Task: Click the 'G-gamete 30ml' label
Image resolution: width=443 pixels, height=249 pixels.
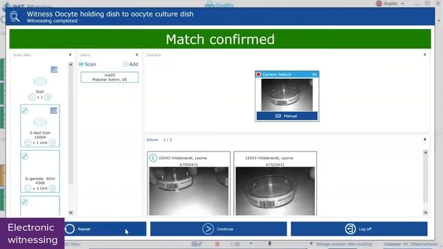Action: (x=40, y=178)
